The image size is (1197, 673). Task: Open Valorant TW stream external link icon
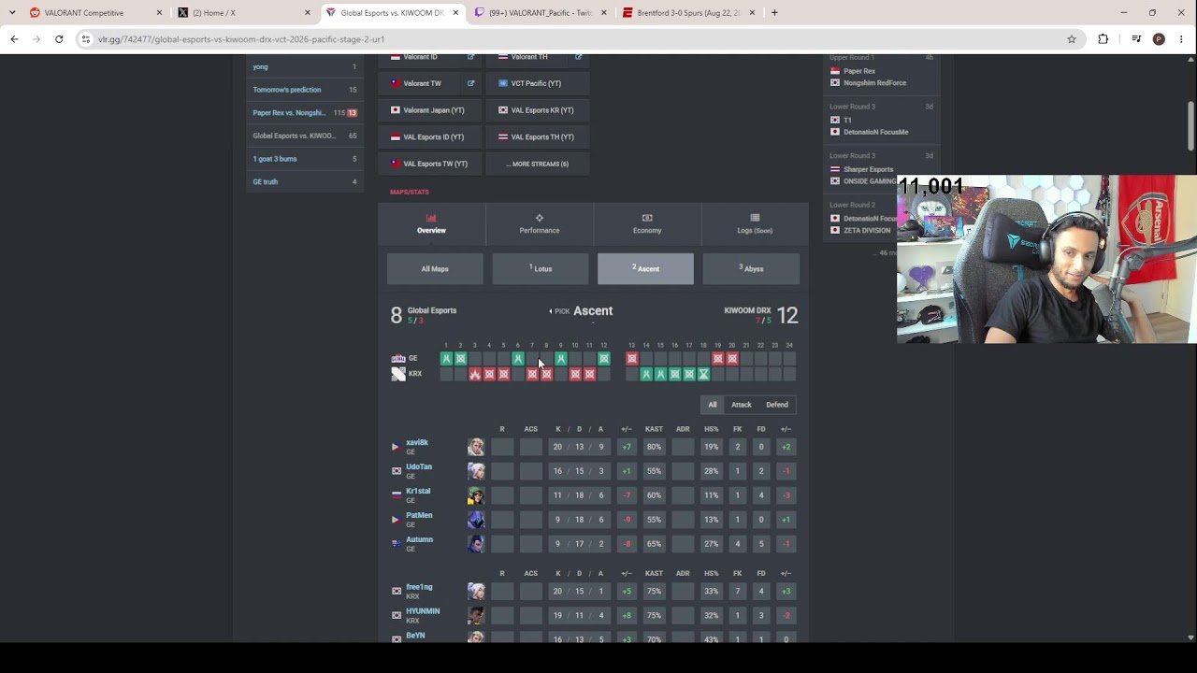coord(470,83)
